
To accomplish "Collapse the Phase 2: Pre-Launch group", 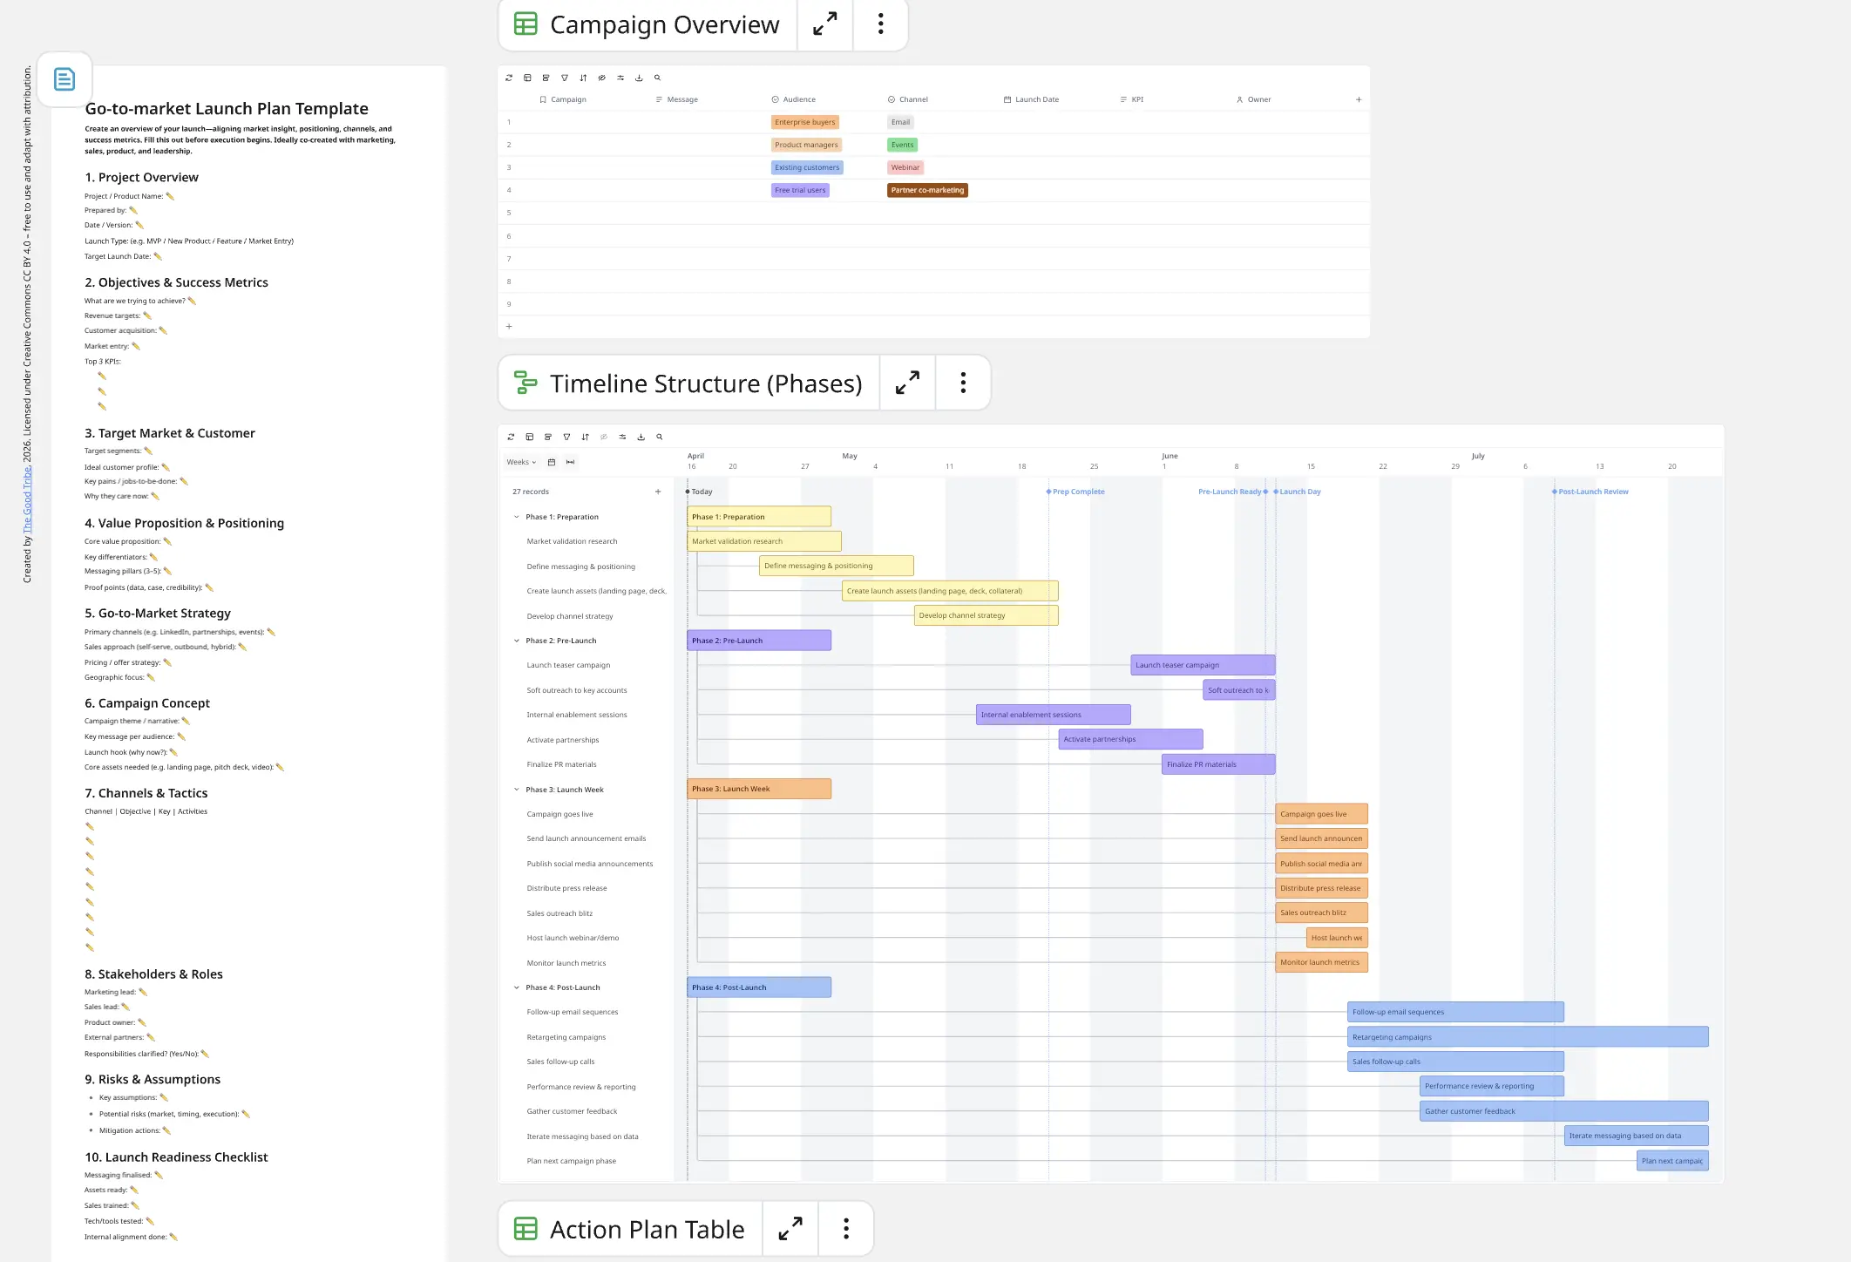I will 517,640.
